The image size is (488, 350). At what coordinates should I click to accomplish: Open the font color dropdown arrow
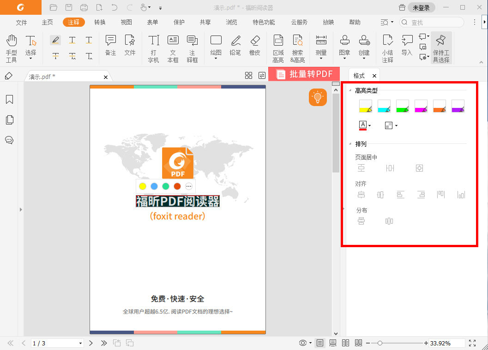click(369, 125)
